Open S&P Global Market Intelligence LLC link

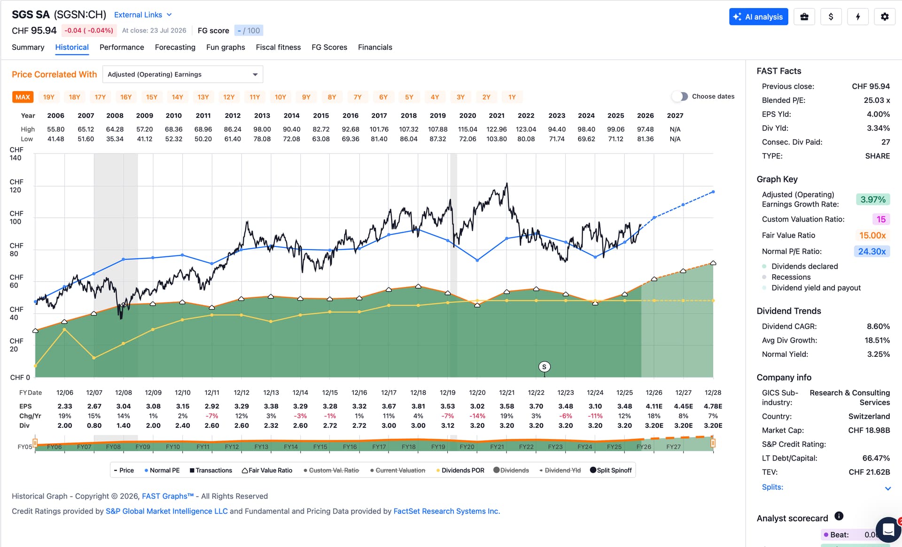[166, 511]
